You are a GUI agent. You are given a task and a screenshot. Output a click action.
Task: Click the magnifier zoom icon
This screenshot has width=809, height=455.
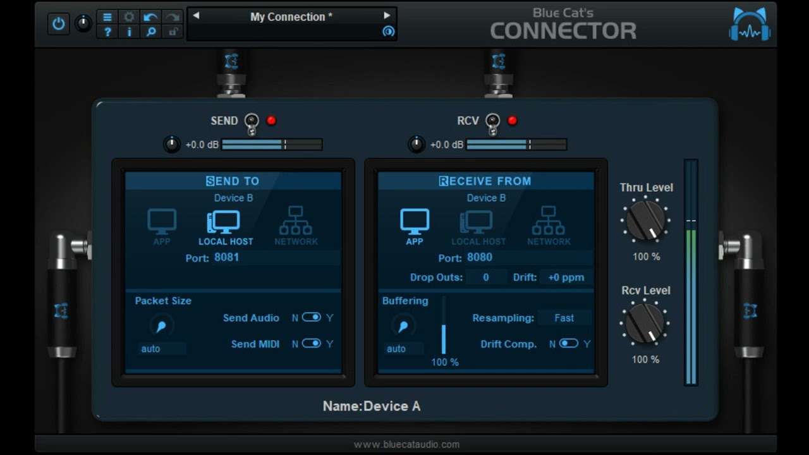coord(150,32)
